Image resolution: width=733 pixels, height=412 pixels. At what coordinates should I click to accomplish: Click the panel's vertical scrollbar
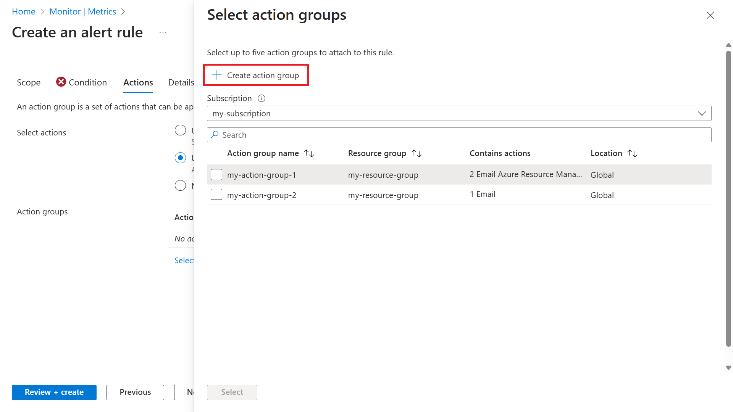click(x=728, y=198)
